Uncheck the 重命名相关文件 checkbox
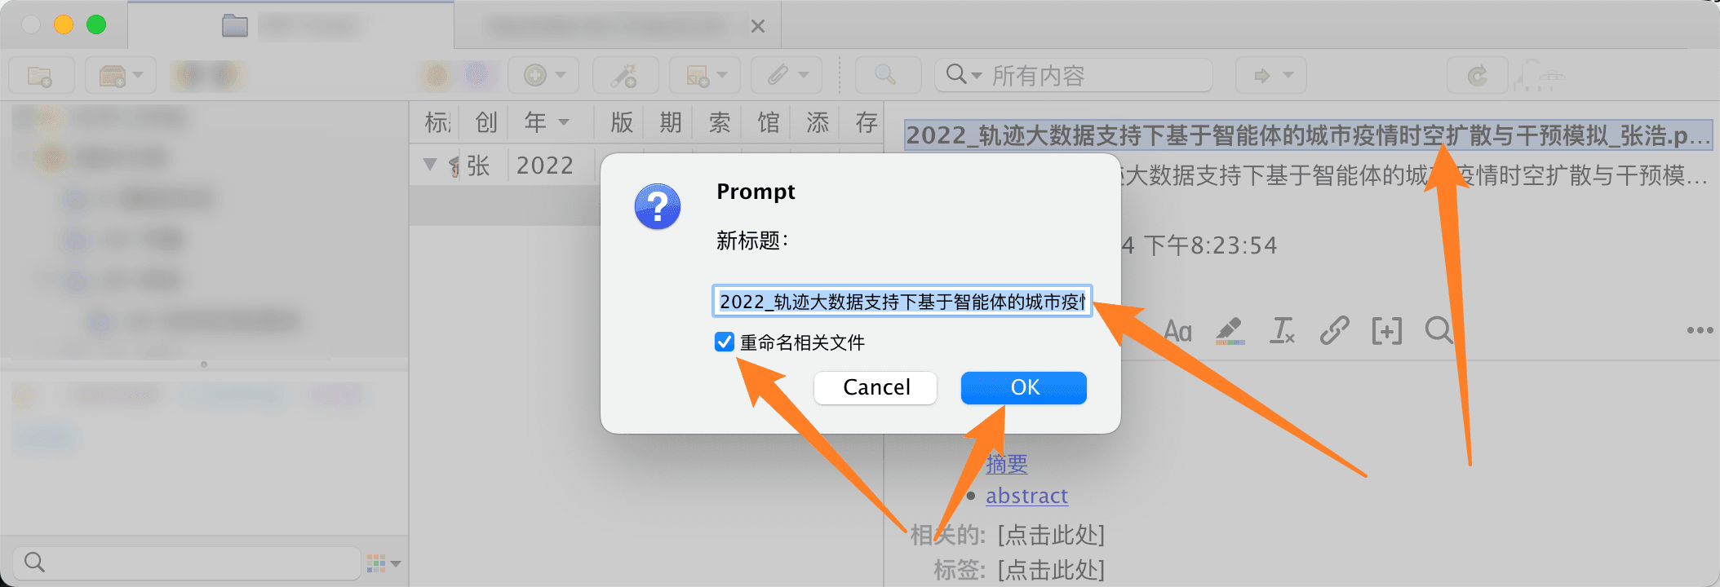This screenshot has height=587, width=1720. (724, 342)
